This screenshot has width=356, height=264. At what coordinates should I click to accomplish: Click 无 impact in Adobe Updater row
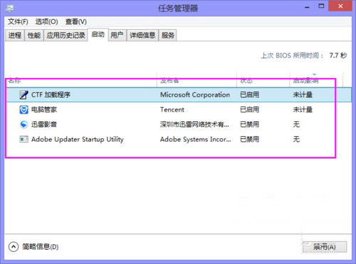(x=296, y=139)
